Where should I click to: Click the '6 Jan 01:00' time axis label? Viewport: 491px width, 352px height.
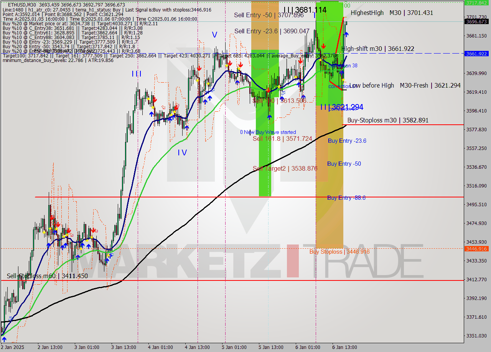tap(308, 347)
